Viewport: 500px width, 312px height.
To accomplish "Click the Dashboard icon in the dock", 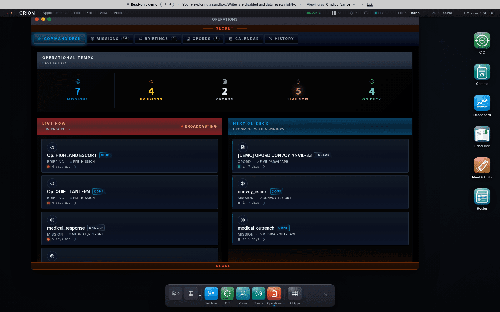I will pyautogui.click(x=212, y=294).
